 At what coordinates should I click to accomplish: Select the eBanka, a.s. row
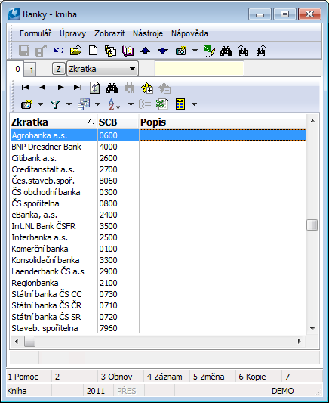(158, 215)
